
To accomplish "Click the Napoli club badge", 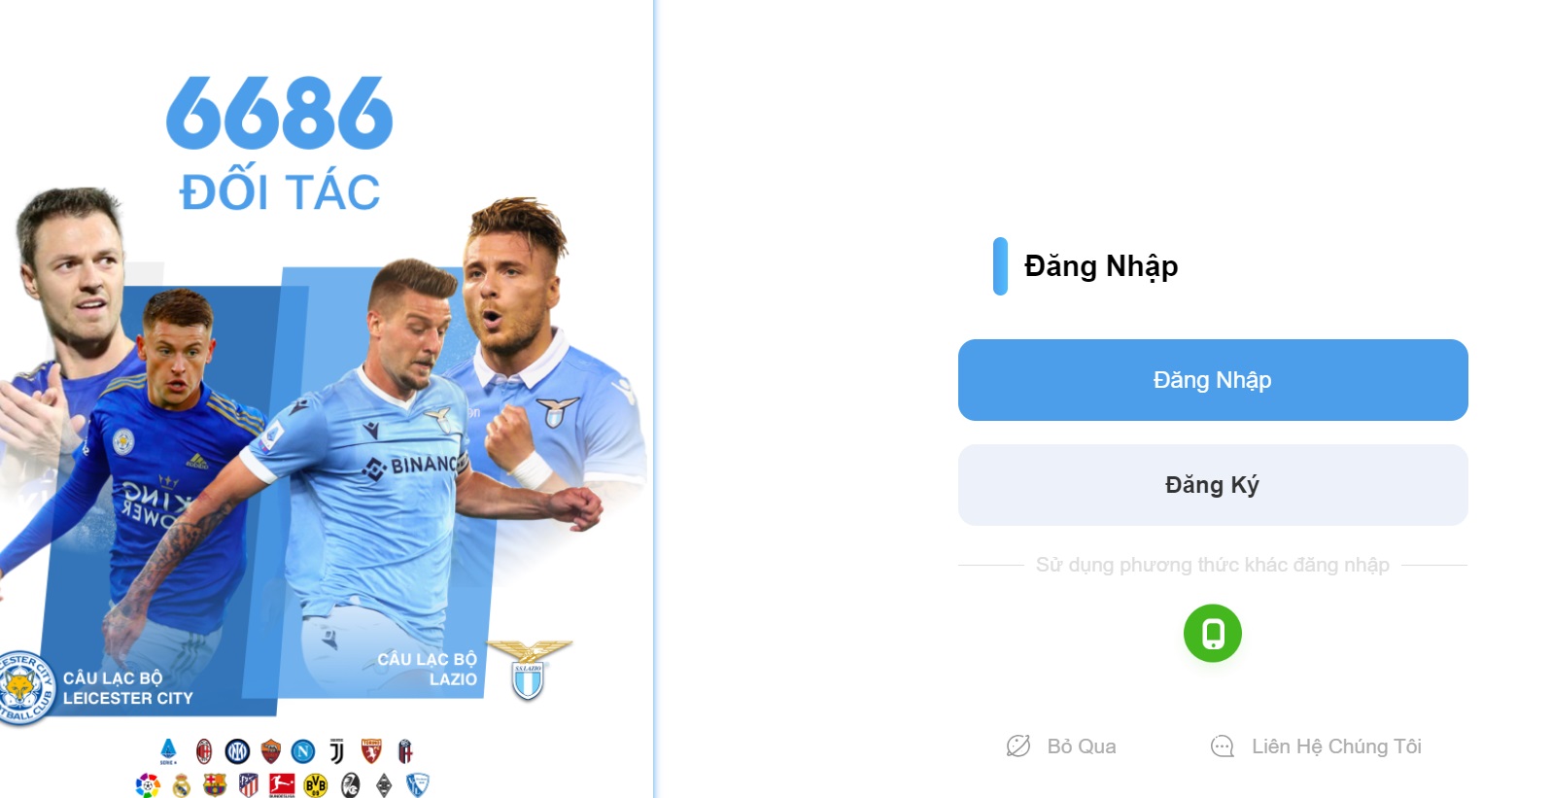I will (303, 751).
